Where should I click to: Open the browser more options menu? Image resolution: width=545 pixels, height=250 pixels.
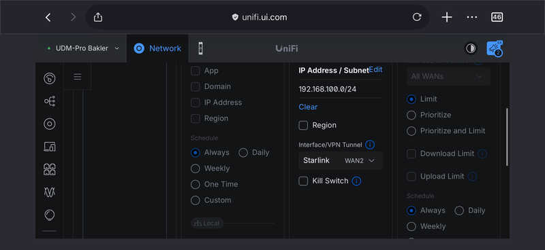tap(471, 18)
